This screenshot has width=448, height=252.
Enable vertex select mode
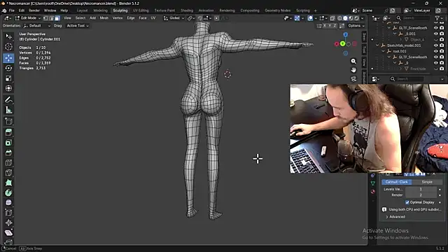tap(45, 18)
